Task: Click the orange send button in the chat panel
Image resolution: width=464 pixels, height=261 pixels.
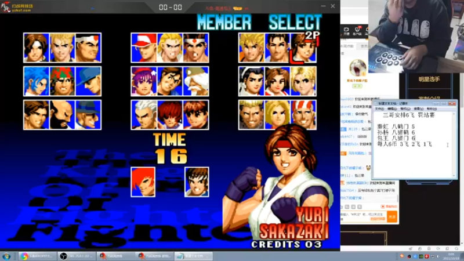Action: (392, 217)
